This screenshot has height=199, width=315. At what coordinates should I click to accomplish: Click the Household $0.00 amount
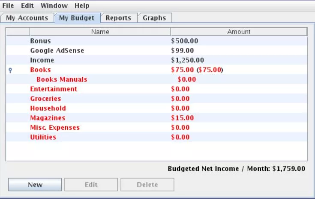[x=180, y=108]
